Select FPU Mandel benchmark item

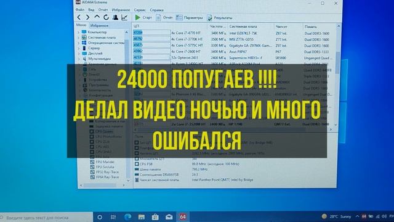(x=102, y=162)
